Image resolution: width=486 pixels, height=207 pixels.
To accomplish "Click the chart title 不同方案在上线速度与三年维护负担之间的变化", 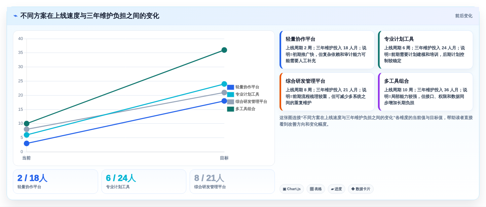I will [90, 16].
